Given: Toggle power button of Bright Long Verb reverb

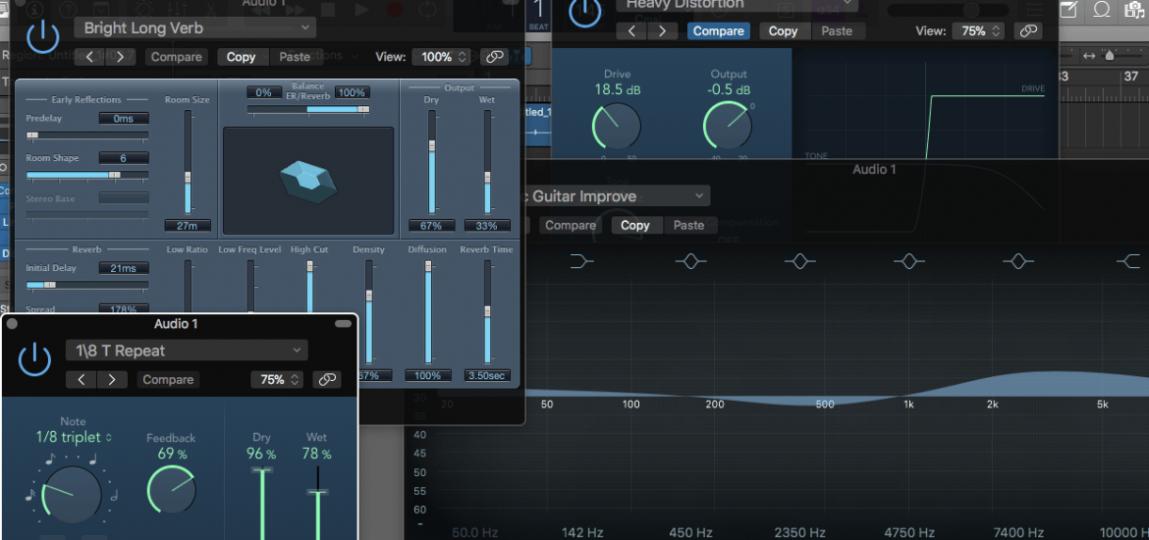Looking at the screenshot, I should tap(42, 37).
